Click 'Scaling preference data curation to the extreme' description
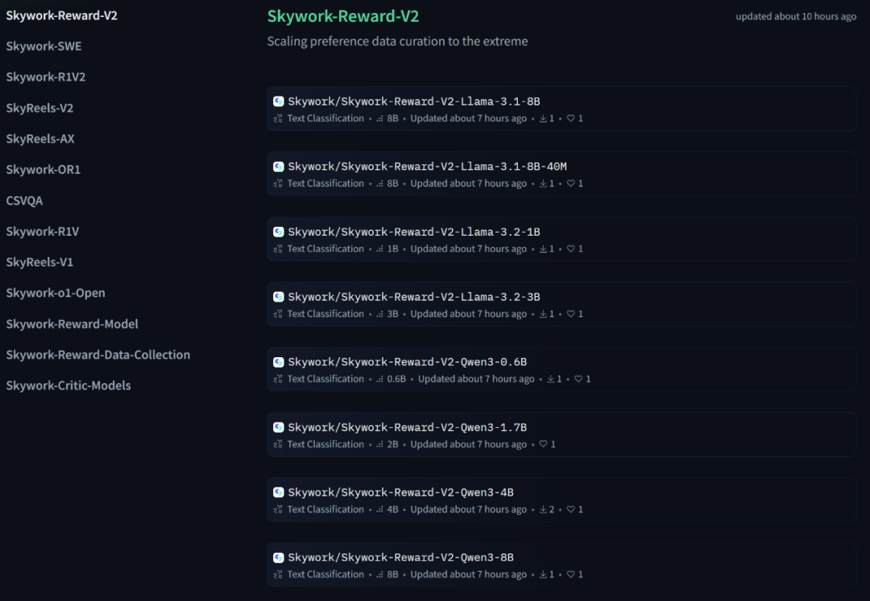Viewport: 870px width, 601px height. [x=397, y=42]
